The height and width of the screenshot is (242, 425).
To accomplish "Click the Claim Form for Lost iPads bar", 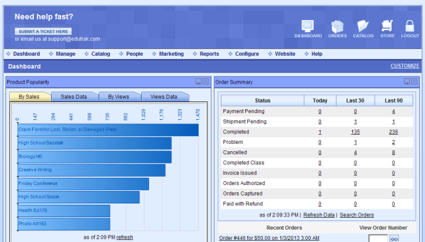I will click(x=108, y=130).
